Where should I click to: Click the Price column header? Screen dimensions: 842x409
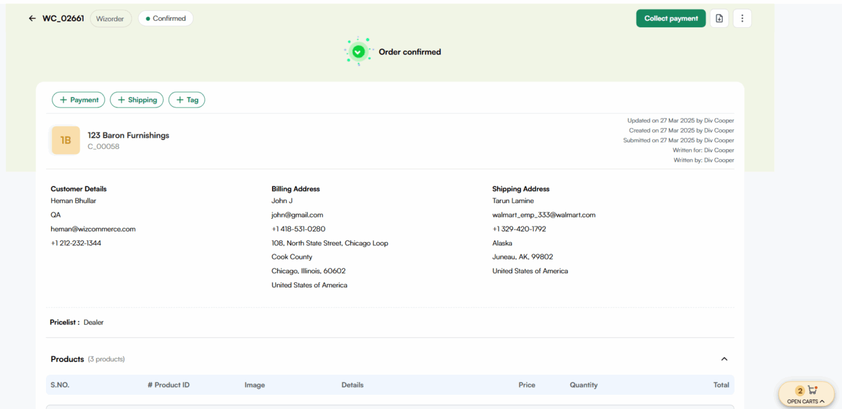[527, 385]
